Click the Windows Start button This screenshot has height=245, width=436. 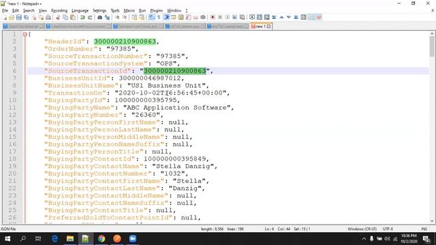7,239
